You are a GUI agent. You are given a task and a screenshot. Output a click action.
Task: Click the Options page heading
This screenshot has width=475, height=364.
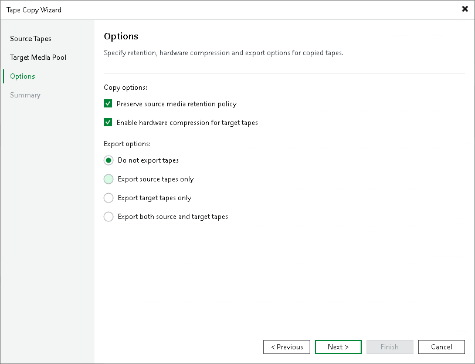click(x=121, y=36)
